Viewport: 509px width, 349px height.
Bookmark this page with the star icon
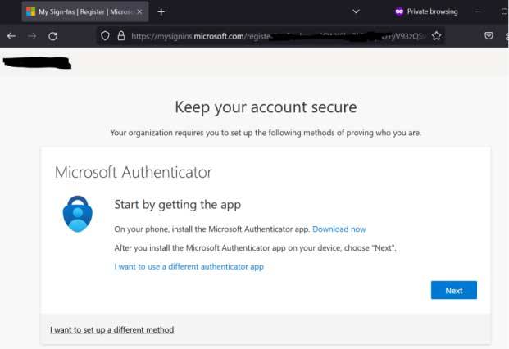click(x=436, y=36)
